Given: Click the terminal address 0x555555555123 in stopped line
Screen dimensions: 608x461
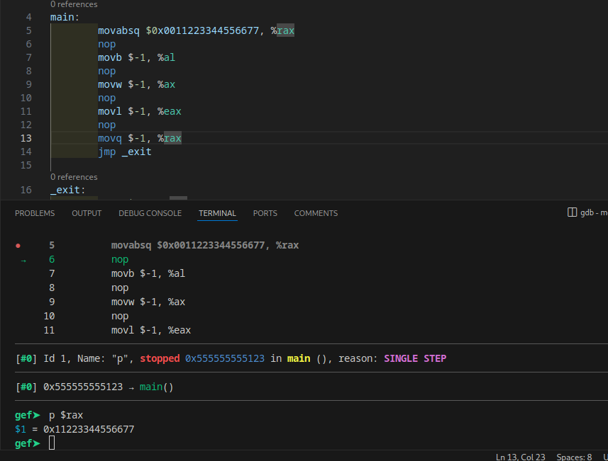Looking at the screenshot, I should point(224,359).
